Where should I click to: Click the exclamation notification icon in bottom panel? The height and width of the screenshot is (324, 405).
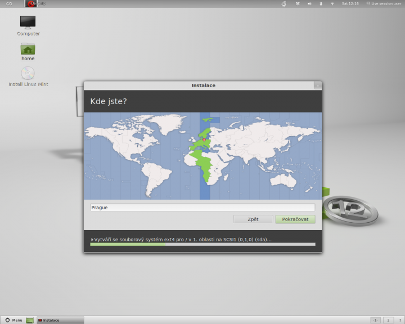tap(400, 320)
